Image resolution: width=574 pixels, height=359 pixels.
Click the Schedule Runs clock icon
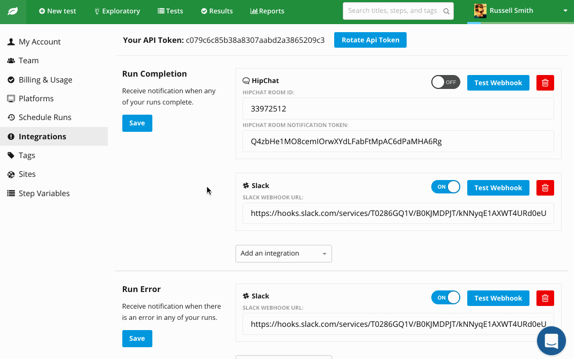[x=11, y=117]
